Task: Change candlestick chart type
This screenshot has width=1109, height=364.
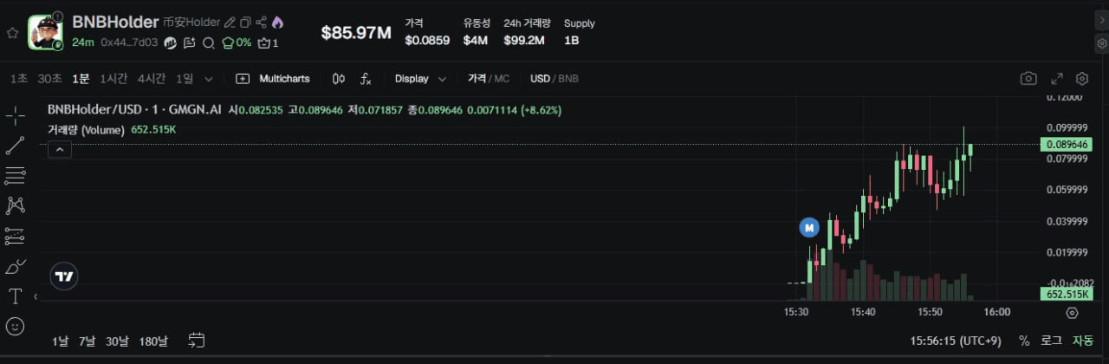Action: (339, 79)
